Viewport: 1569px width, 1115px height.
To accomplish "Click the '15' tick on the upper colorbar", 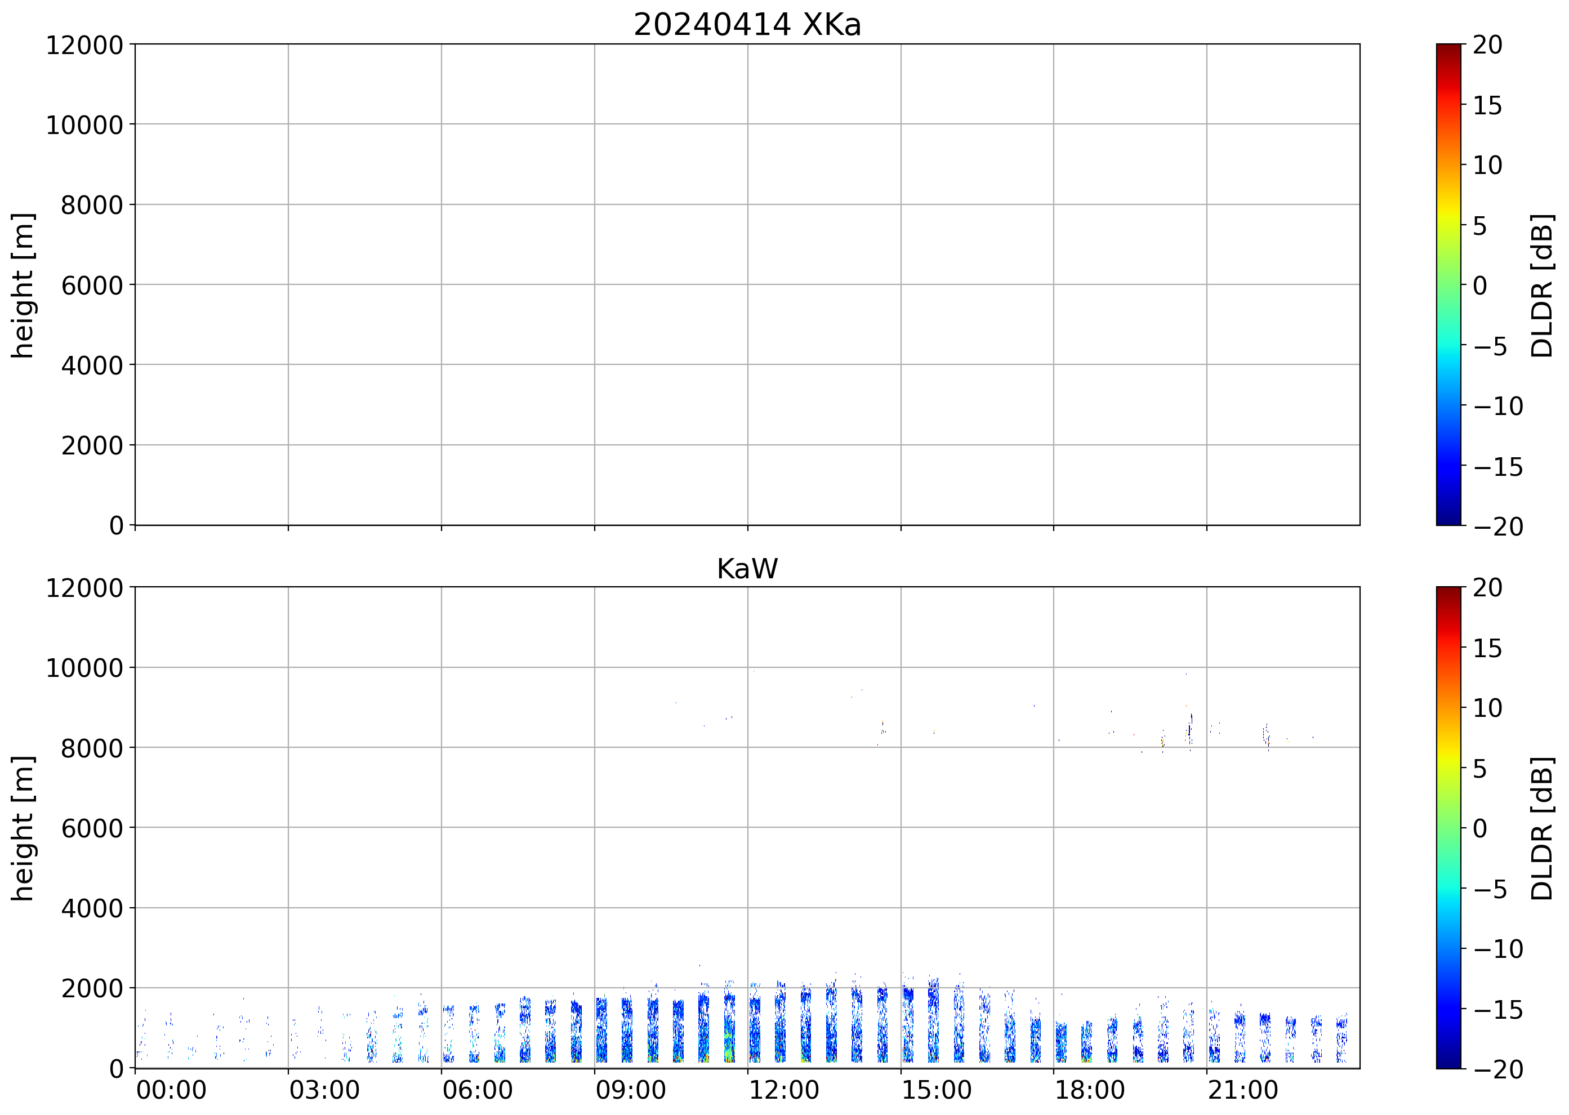I will [1487, 105].
